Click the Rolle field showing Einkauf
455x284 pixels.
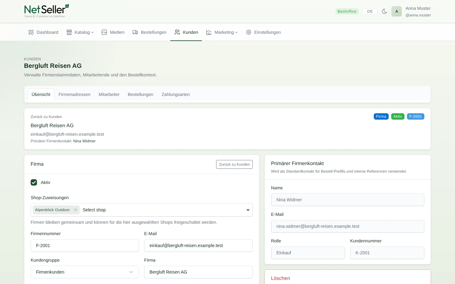click(x=308, y=253)
